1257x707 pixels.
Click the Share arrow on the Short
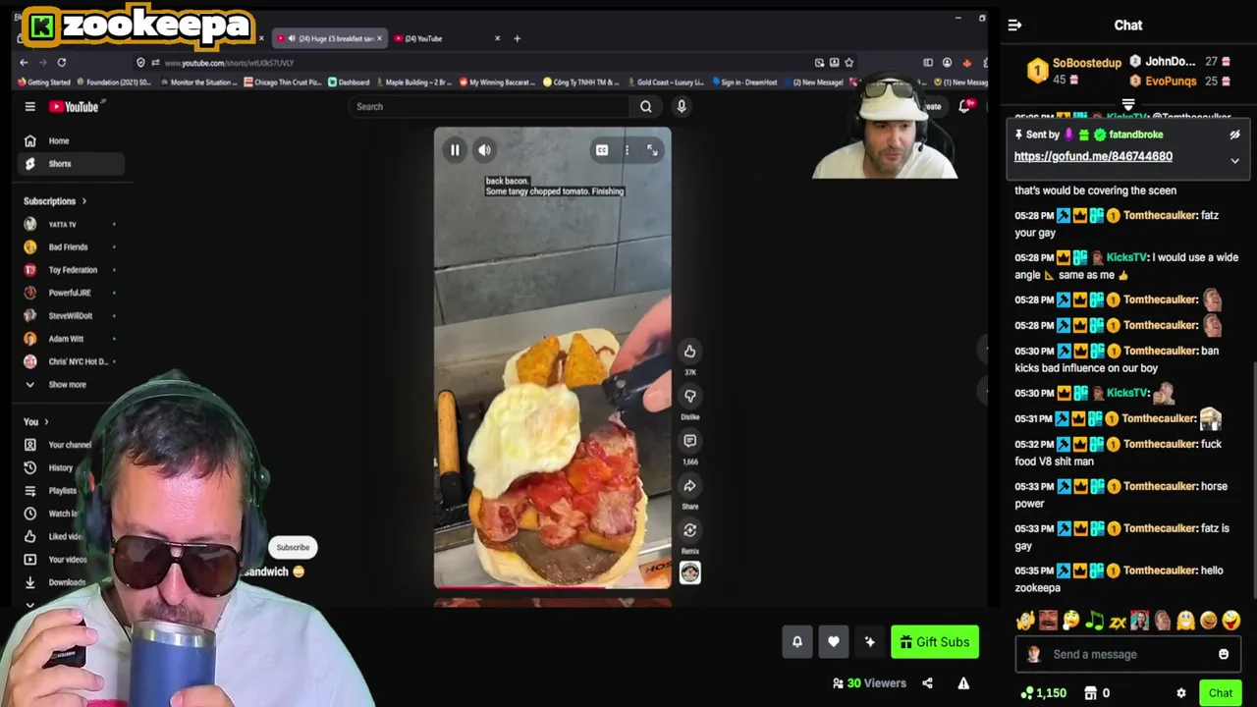coord(689,486)
